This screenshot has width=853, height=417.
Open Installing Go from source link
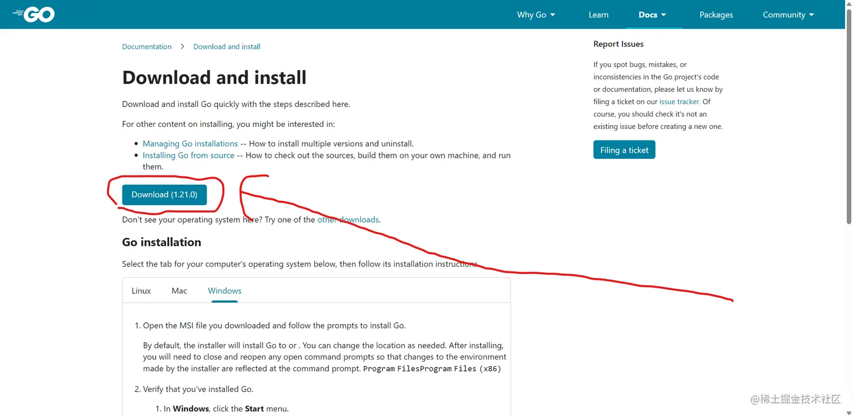[188, 156]
